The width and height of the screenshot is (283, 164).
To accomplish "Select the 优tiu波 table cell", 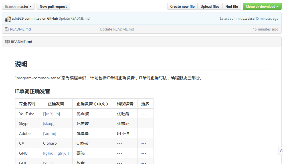I will (93, 114).
